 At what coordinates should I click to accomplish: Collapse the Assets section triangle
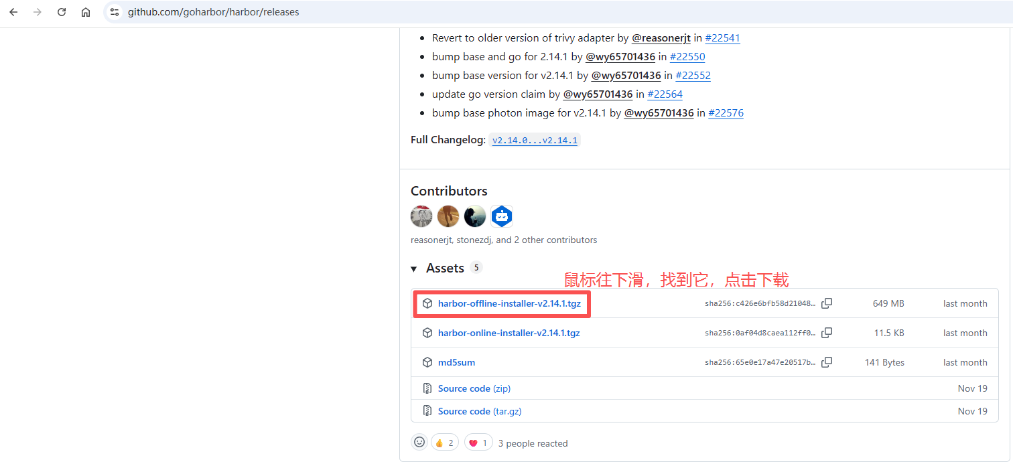[414, 269]
